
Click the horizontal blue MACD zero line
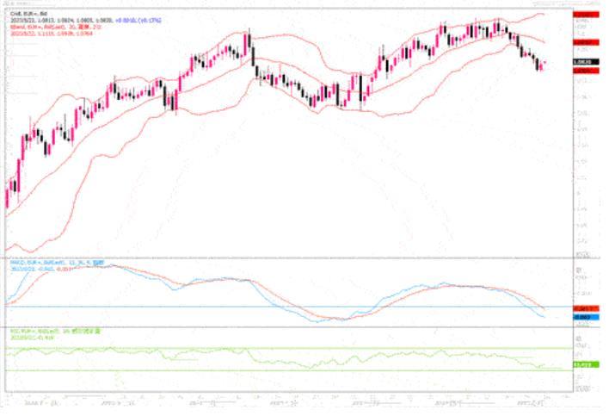point(258,307)
